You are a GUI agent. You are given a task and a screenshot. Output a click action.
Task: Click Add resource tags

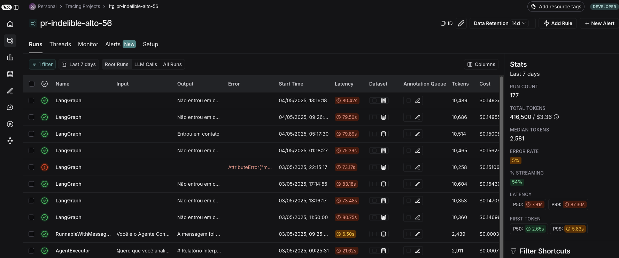click(556, 7)
